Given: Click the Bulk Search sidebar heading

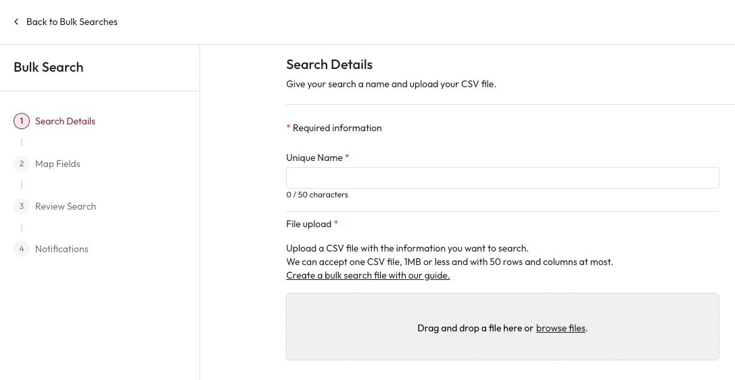Looking at the screenshot, I should pos(49,67).
